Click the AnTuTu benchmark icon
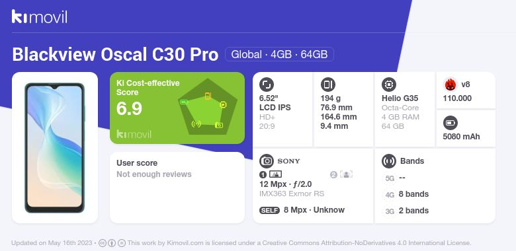Screen dimensions: 516x251 tap(451, 85)
